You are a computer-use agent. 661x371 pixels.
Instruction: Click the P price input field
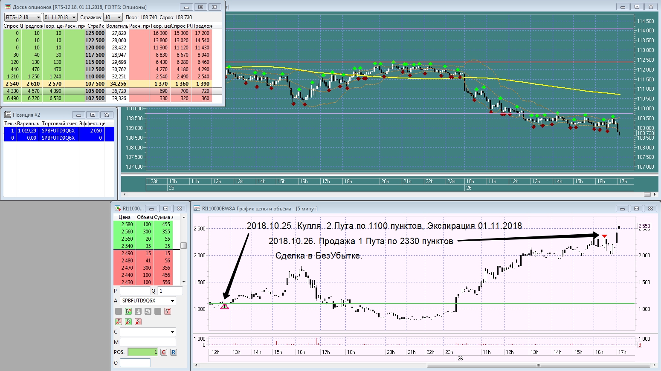point(134,290)
